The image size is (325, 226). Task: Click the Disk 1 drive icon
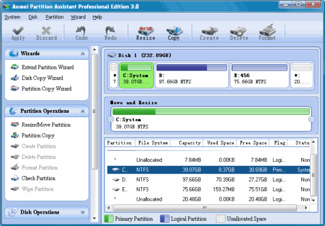pyautogui.click(x=112, y=55)
